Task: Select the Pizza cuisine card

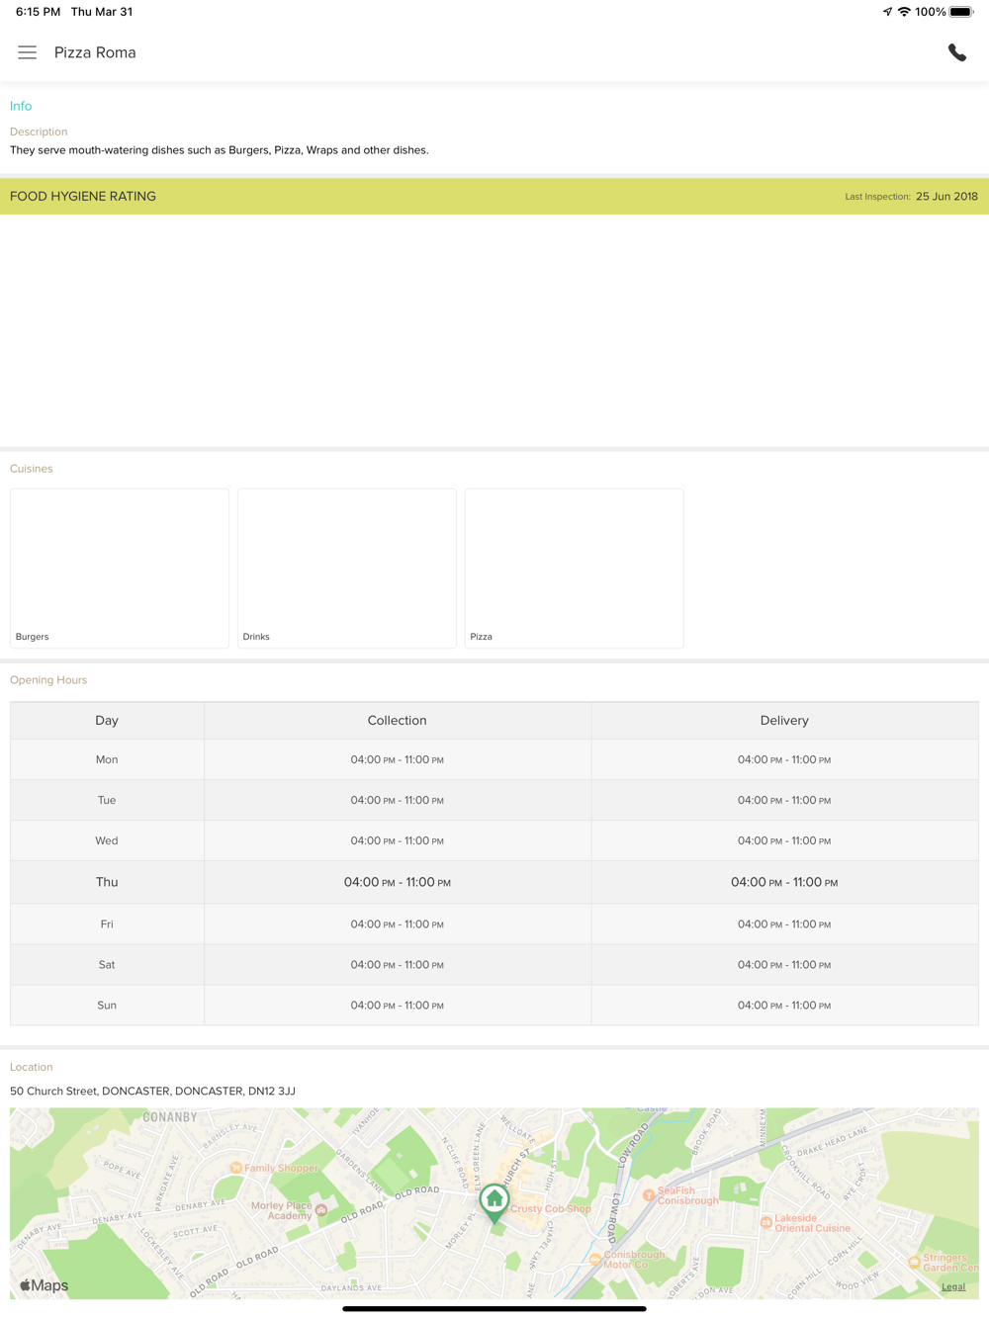Action: [x=575, y=569]
